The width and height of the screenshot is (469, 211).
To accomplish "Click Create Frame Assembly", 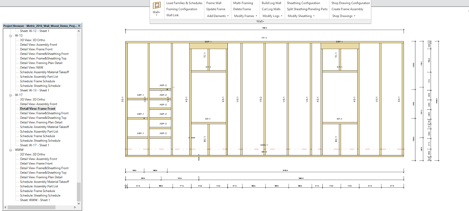I will point(347,9).
